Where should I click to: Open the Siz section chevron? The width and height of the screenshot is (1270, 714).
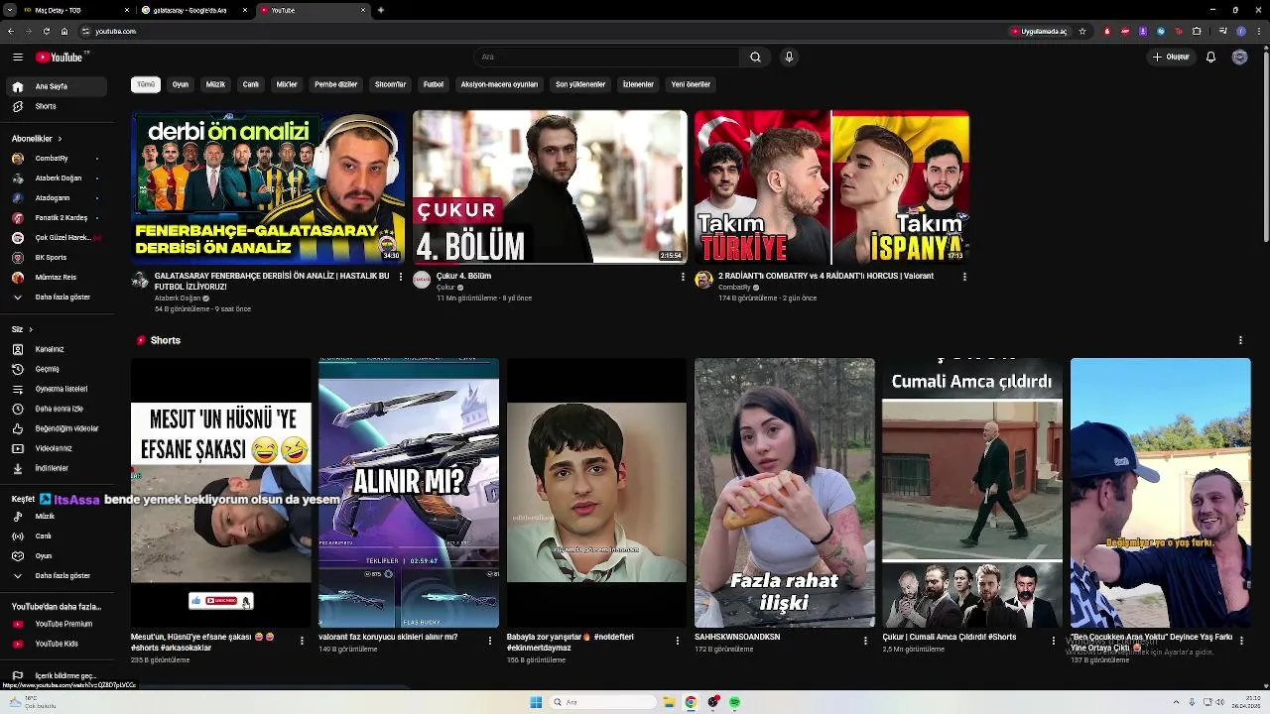point(31,329)
